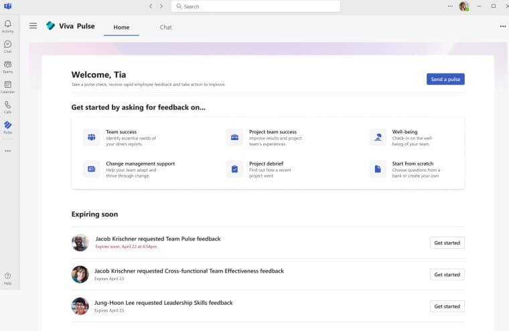Select Start from scratch template title

[413, 163]
